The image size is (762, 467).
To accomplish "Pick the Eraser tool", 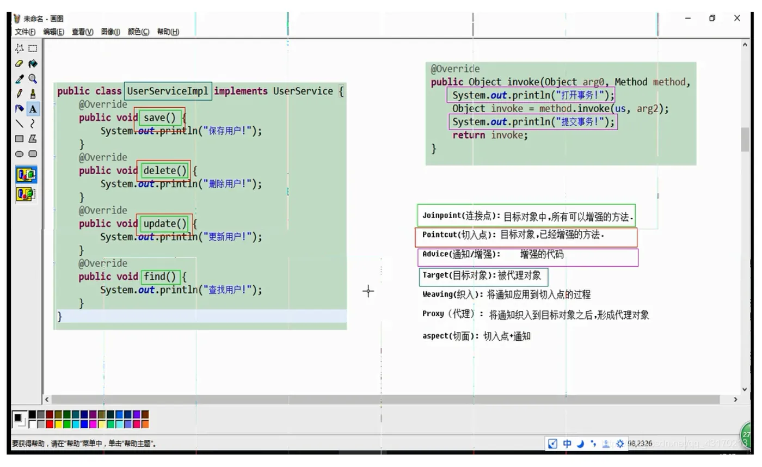I will coord(20,64).
